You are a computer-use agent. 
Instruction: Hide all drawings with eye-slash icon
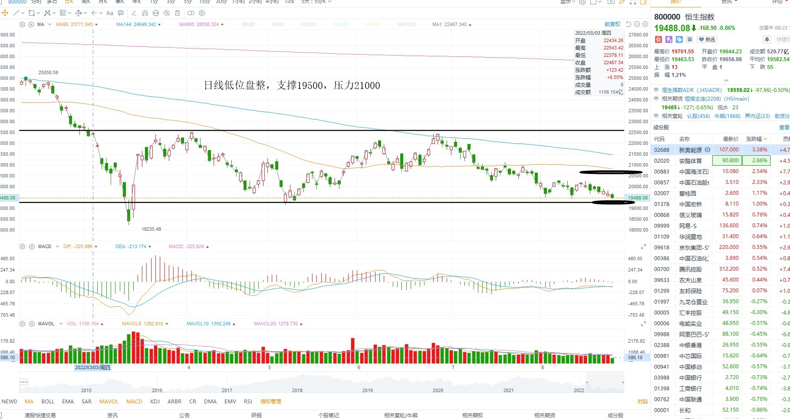[x=167, y=13]
